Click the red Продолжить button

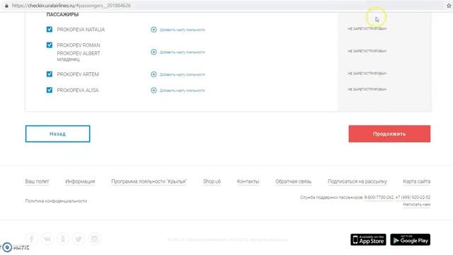click(x=389, y=134)
